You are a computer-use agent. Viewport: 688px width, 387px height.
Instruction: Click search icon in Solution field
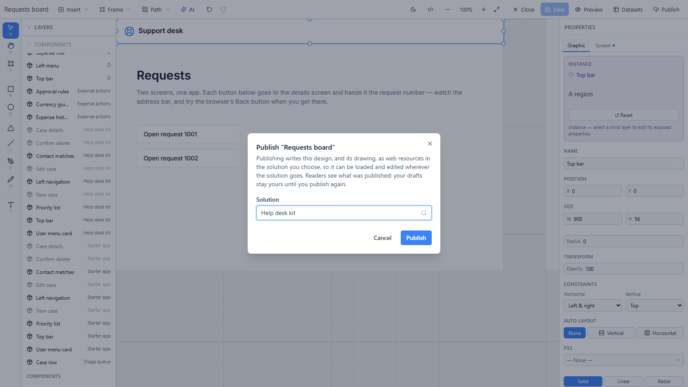[424, 213]
